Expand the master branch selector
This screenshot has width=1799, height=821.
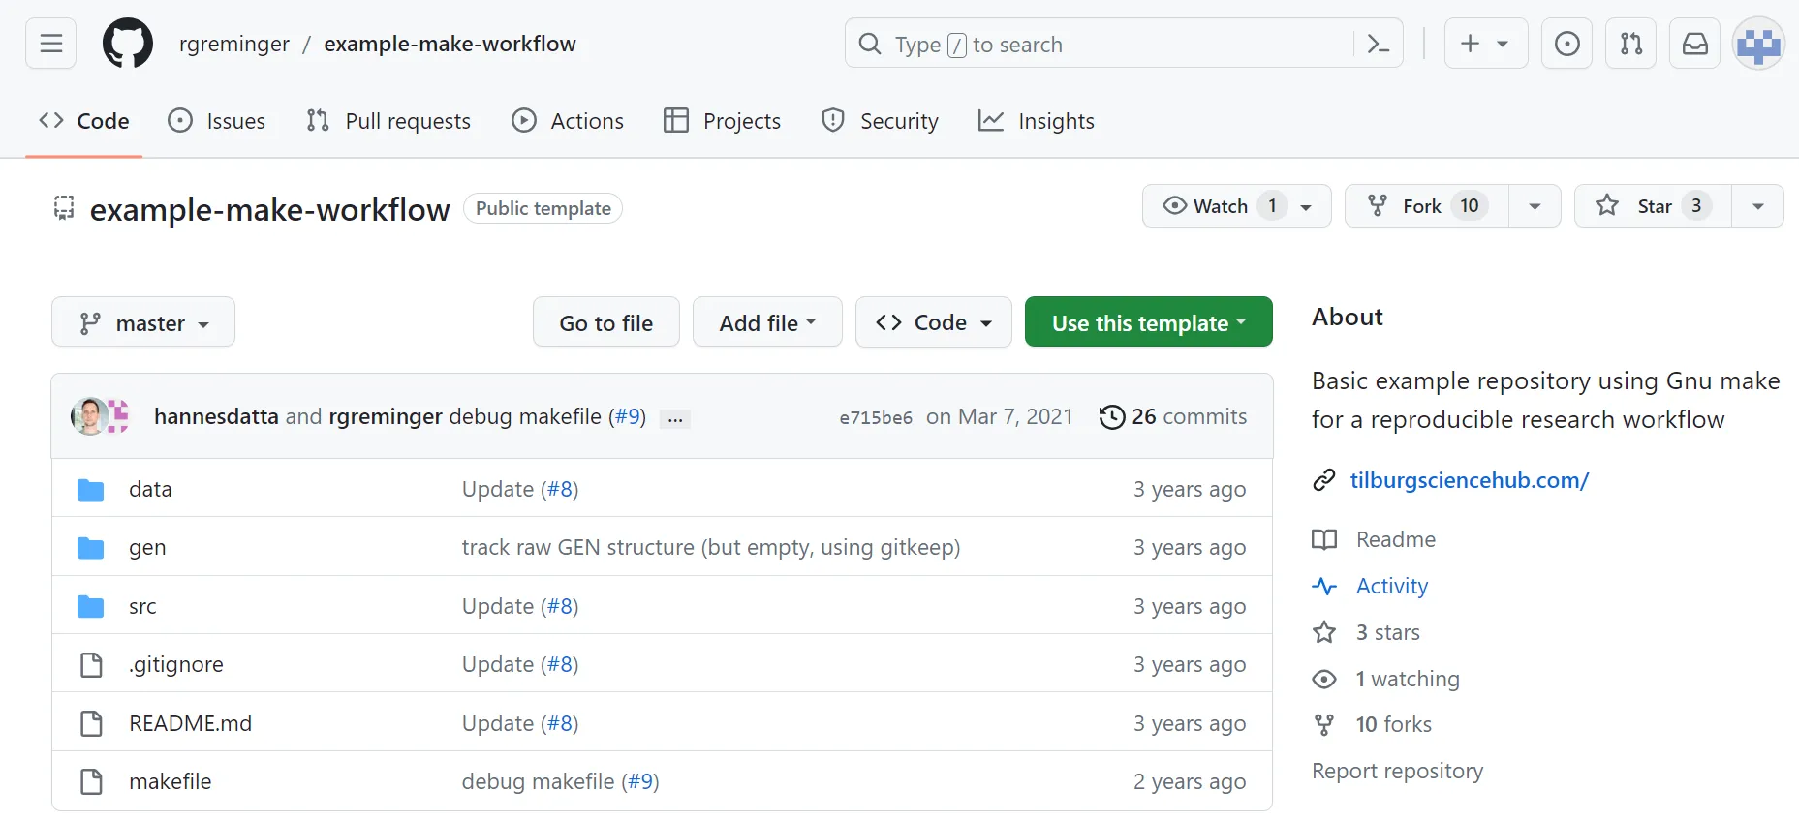point(143,322)
